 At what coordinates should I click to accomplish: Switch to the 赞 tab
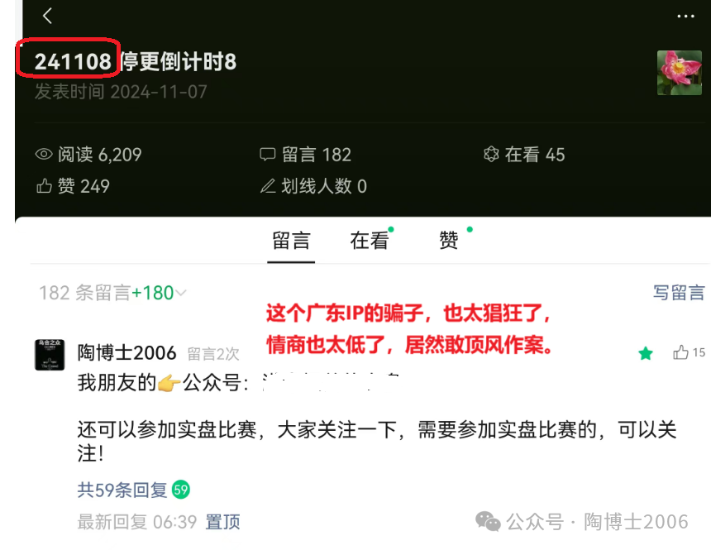(448, 241)
